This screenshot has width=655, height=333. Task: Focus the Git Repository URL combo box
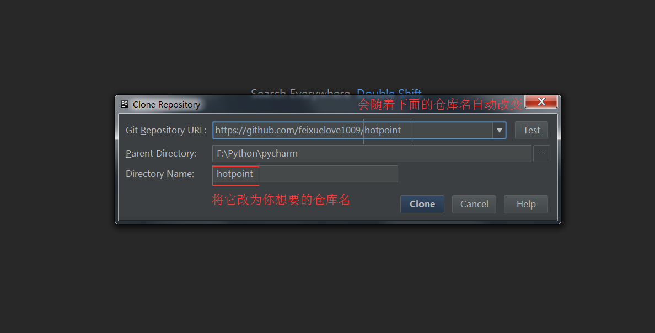[352, 131]
